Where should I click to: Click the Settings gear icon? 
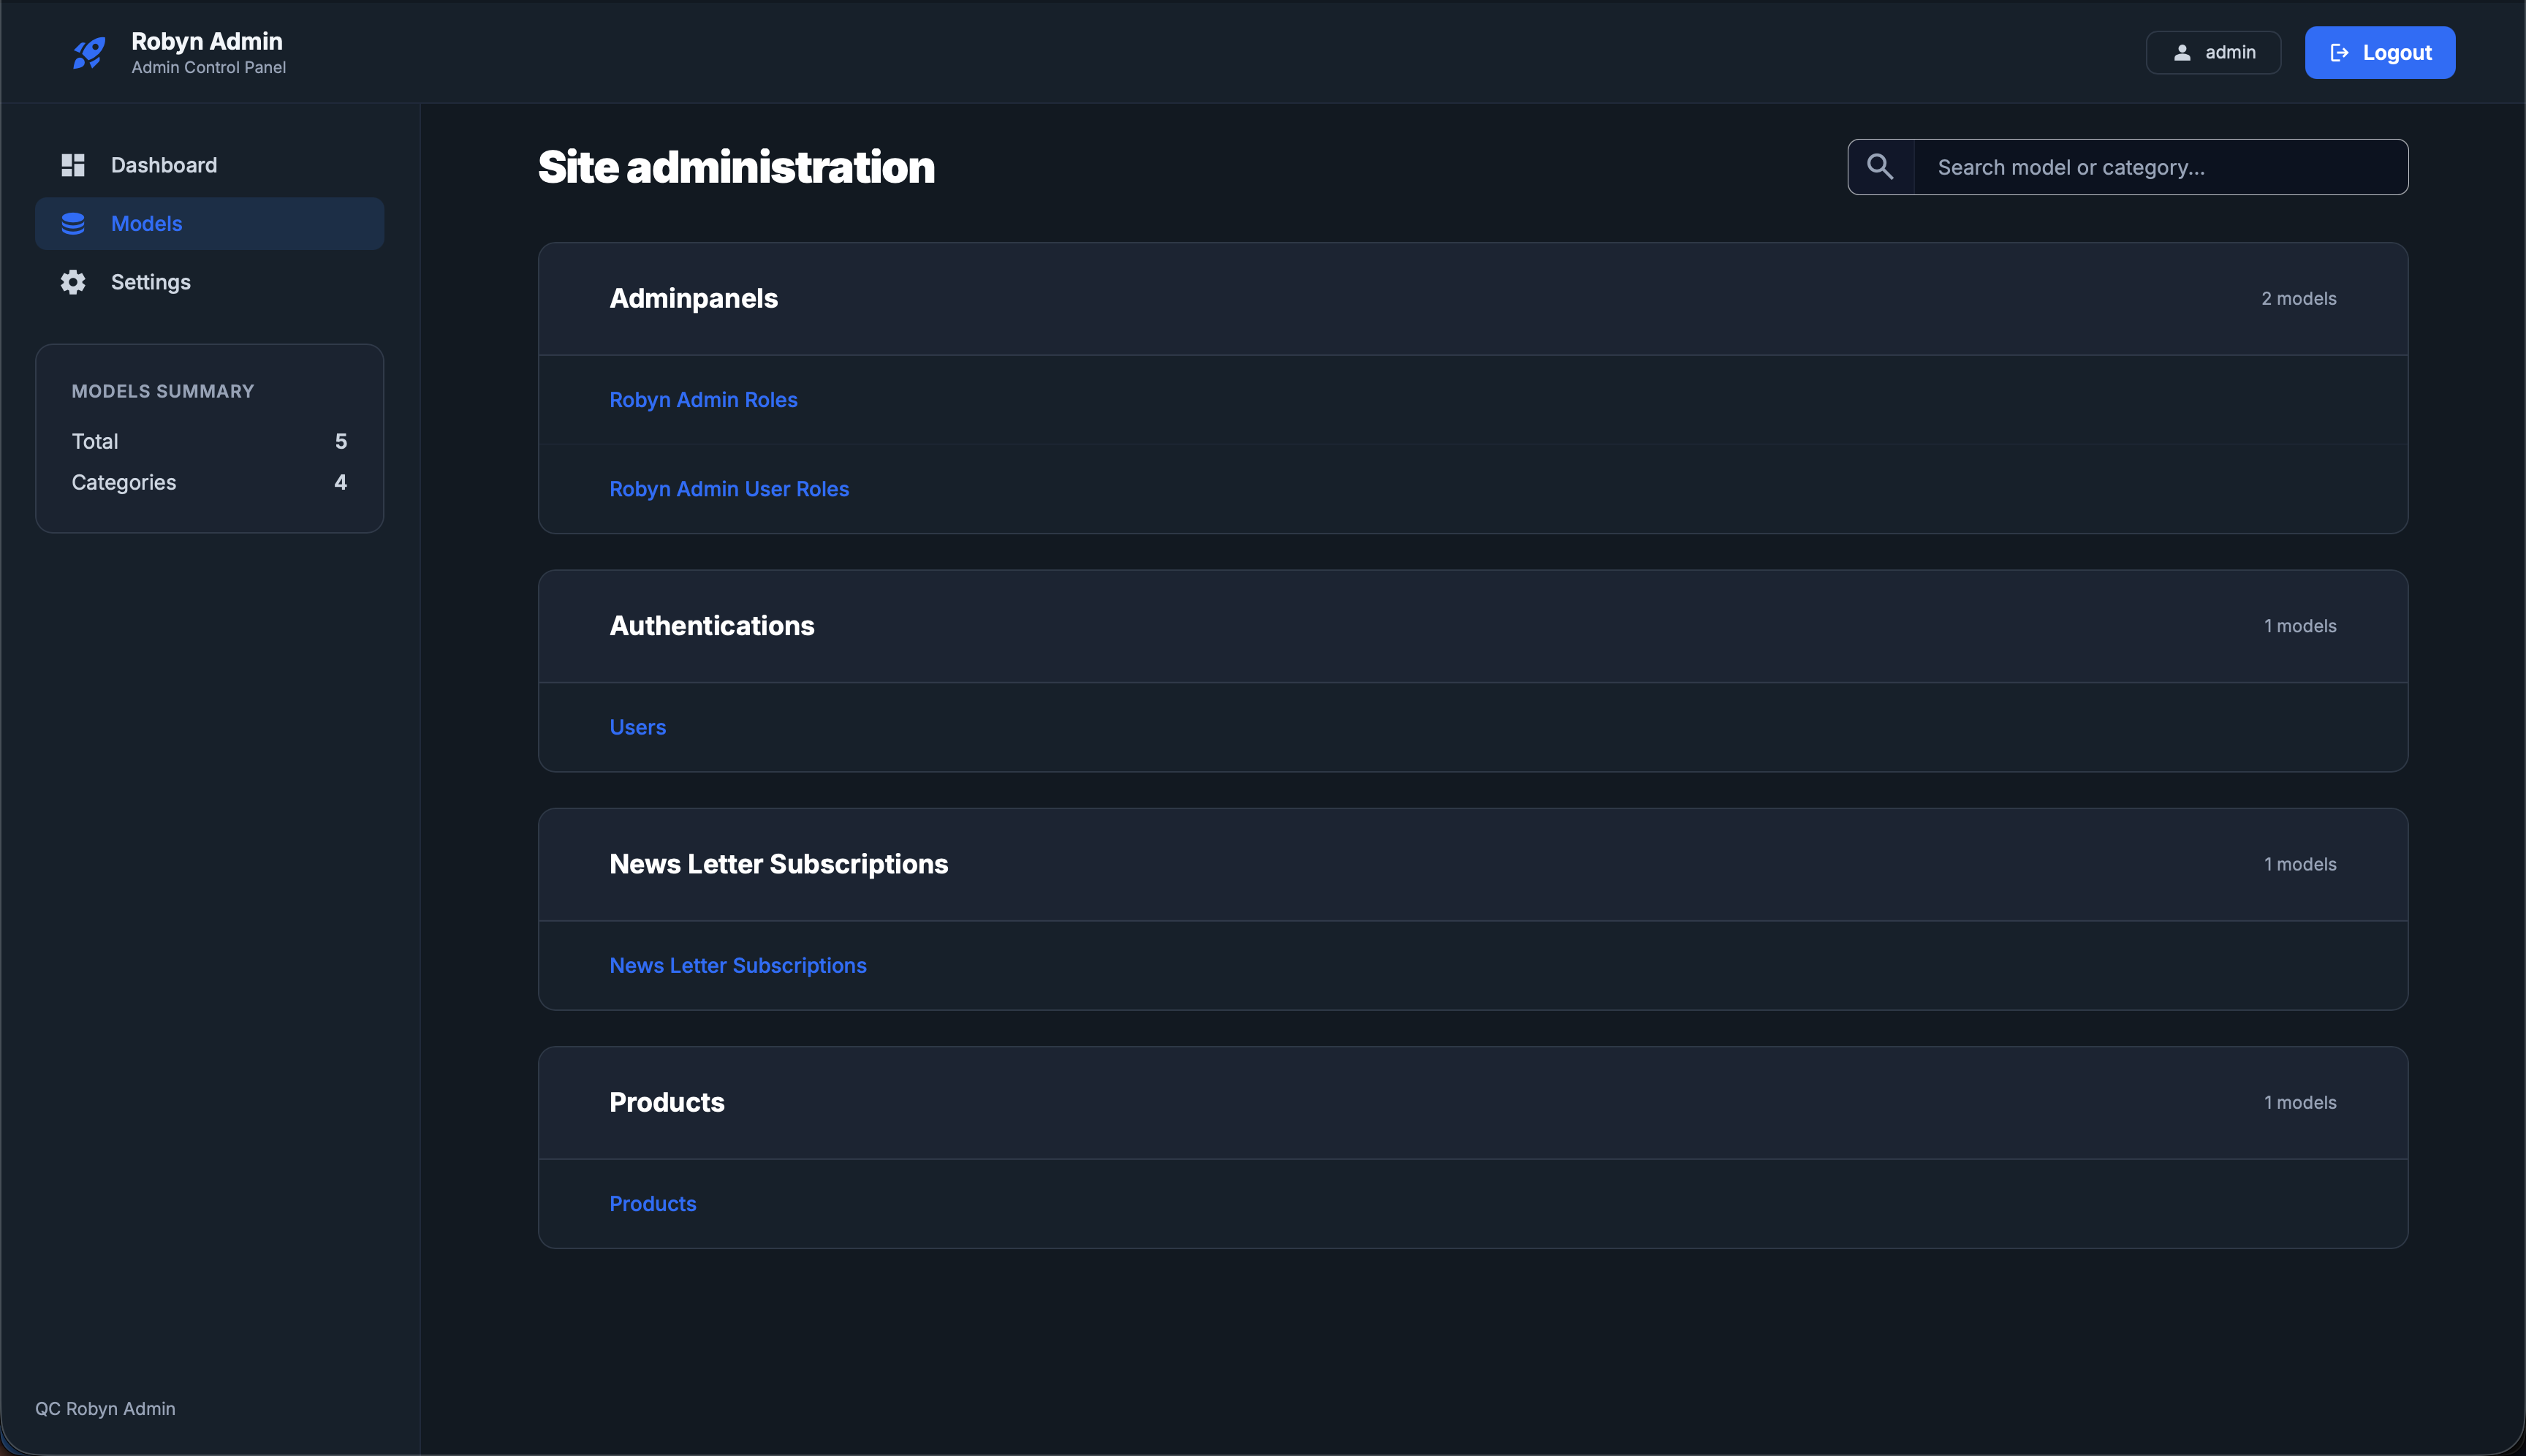point(73,282)
